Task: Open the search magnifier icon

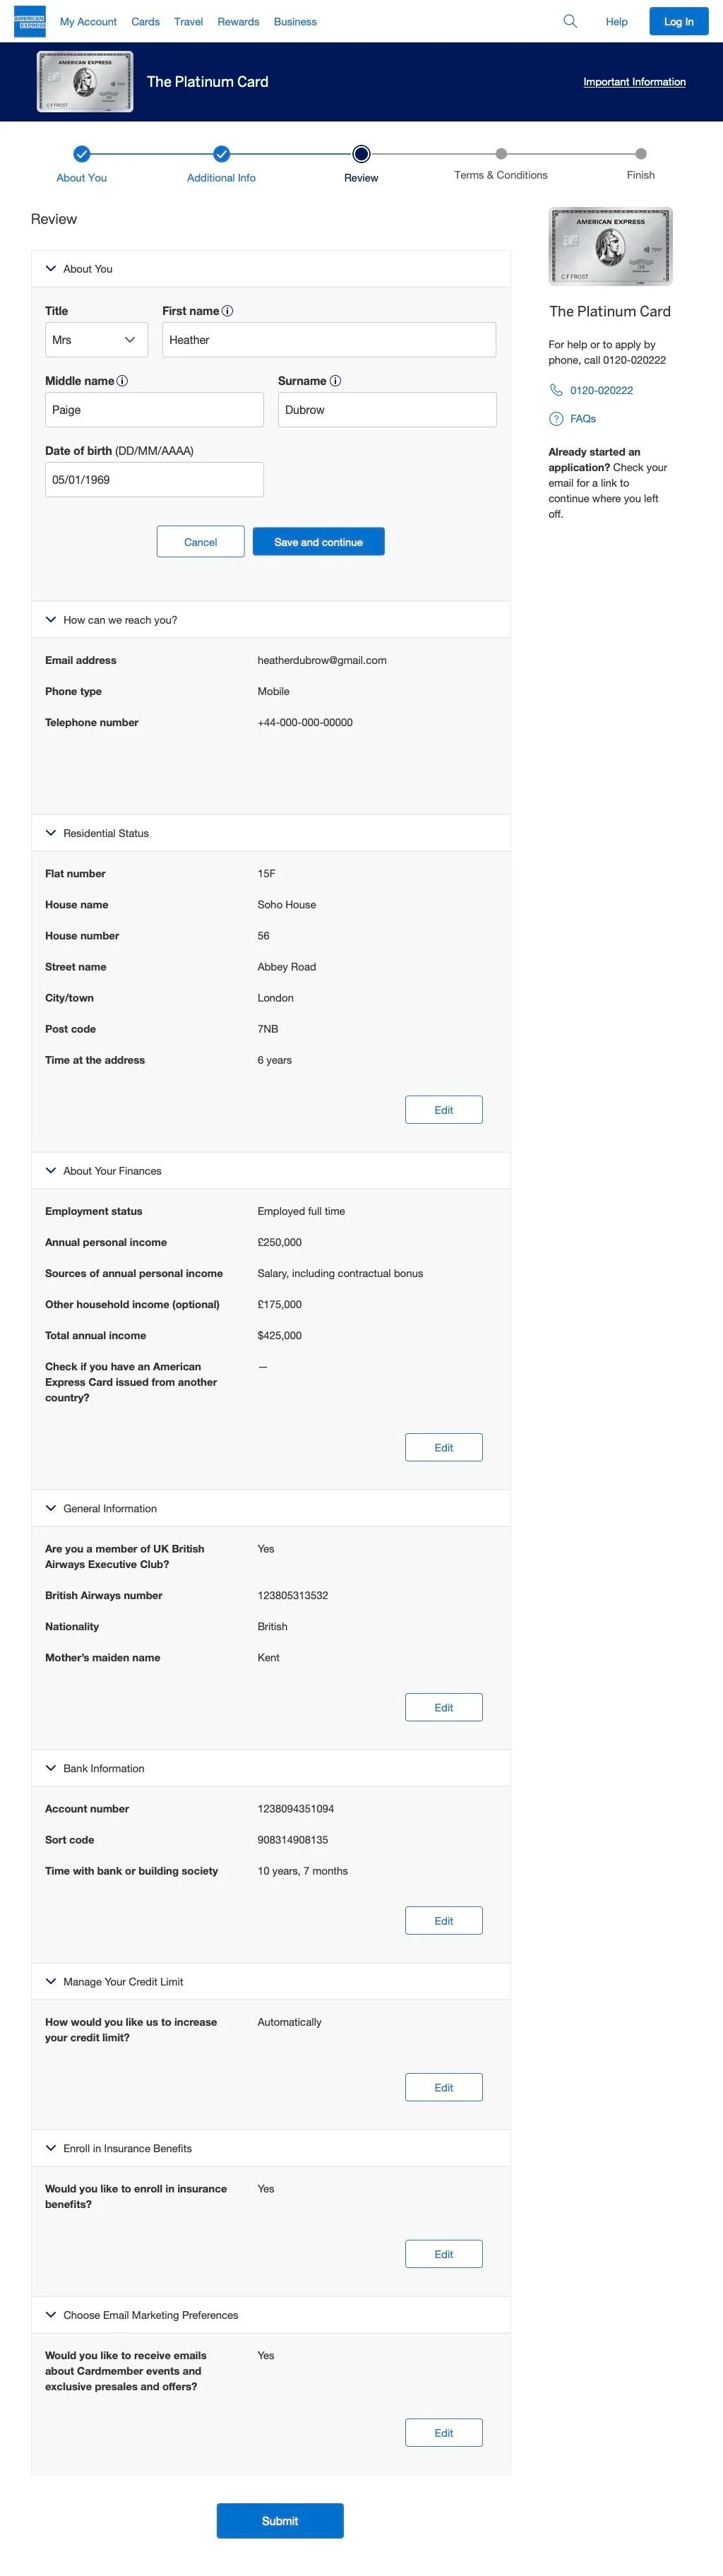Action: pyautogui.click(x=570, y=21)
